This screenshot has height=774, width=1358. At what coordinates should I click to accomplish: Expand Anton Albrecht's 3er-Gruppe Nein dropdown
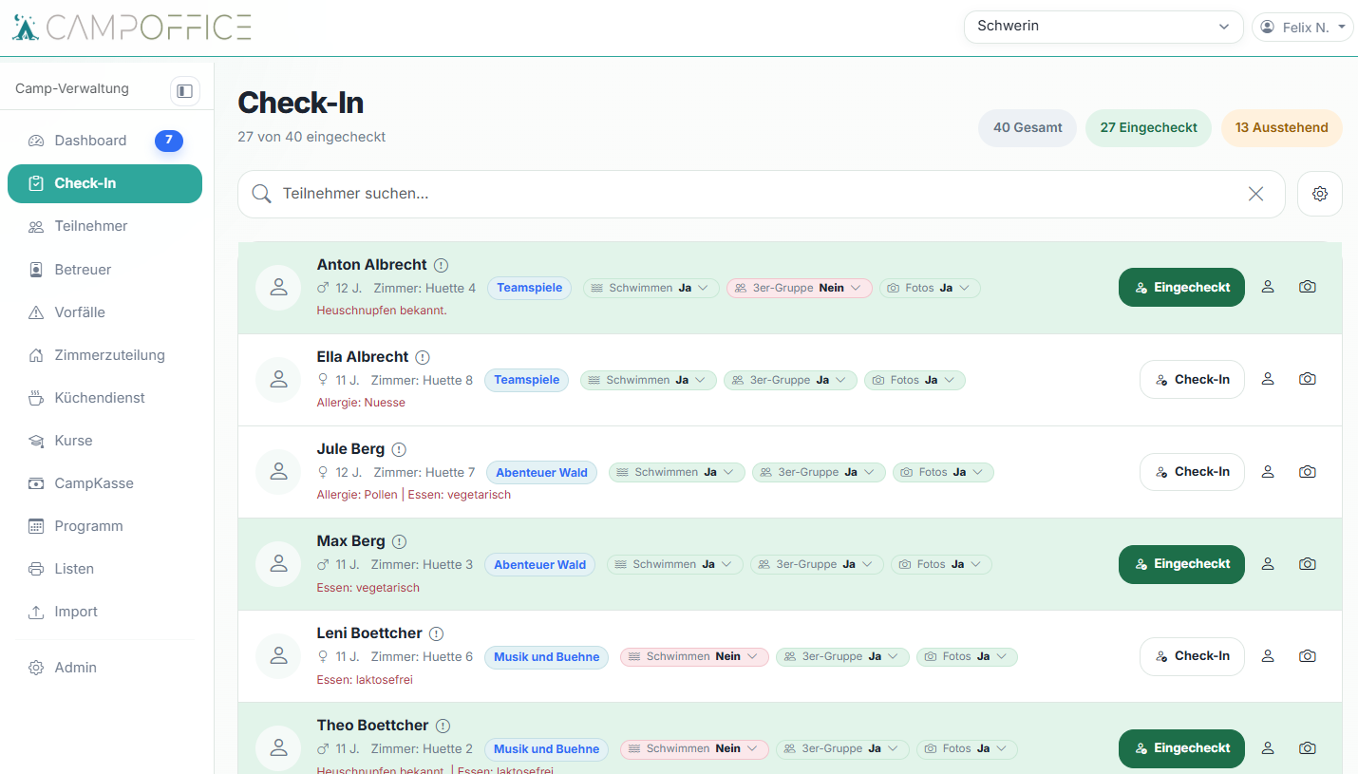point(799,288)
